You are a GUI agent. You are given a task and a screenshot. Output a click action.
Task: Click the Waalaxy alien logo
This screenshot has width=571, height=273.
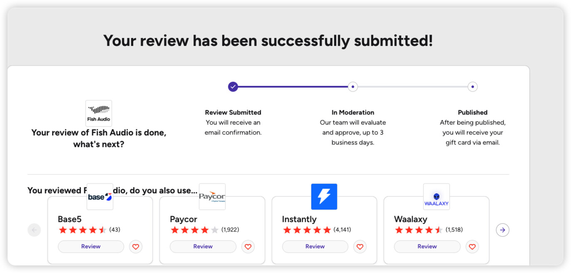437,197
